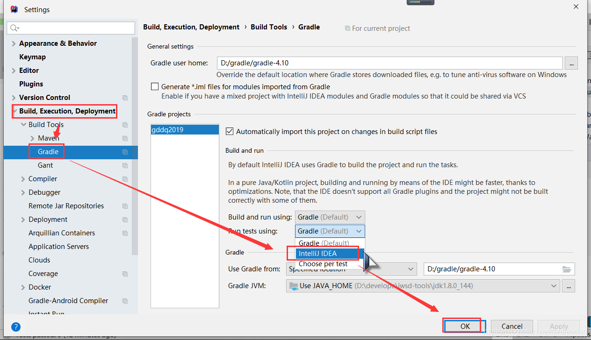This screenshot has height=340, width=591.
Task: Select Gradle in settings tree
Action: coord(48,152)
